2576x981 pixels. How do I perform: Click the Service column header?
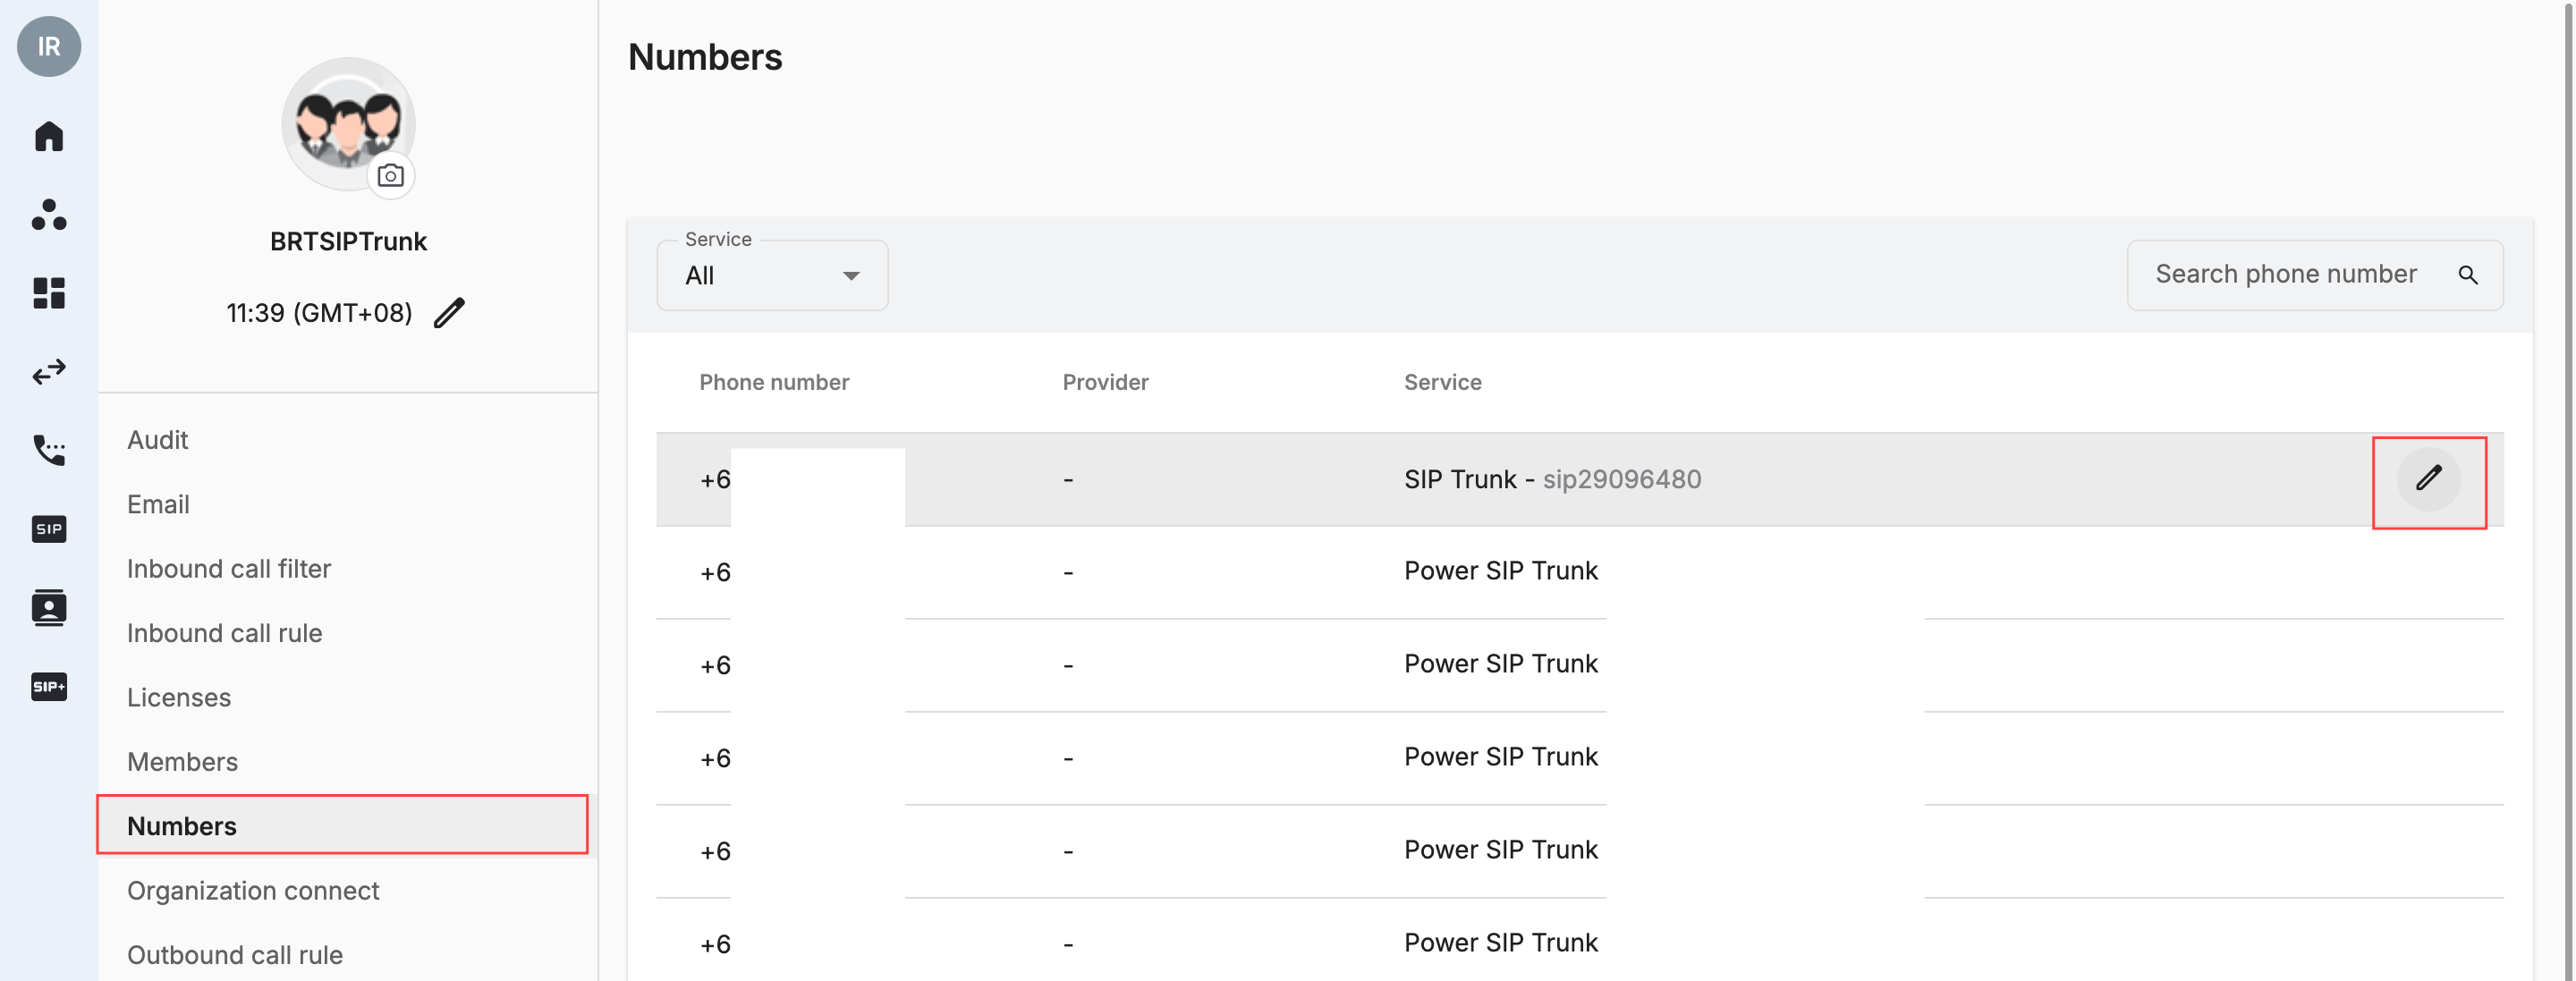click(x=1442, y=382)
